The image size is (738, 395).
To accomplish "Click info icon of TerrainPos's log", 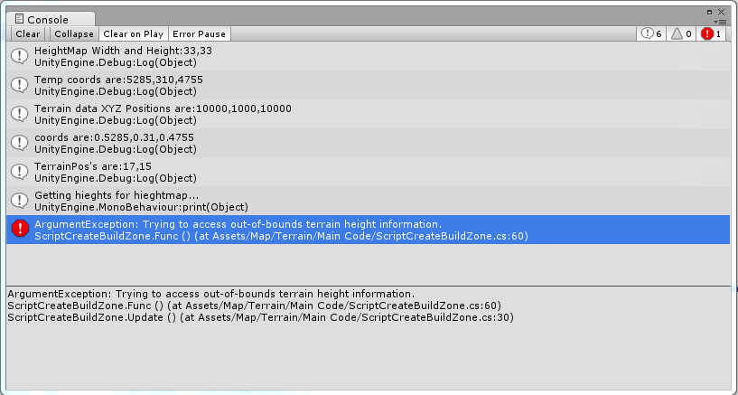I will [x=19, y=172].
